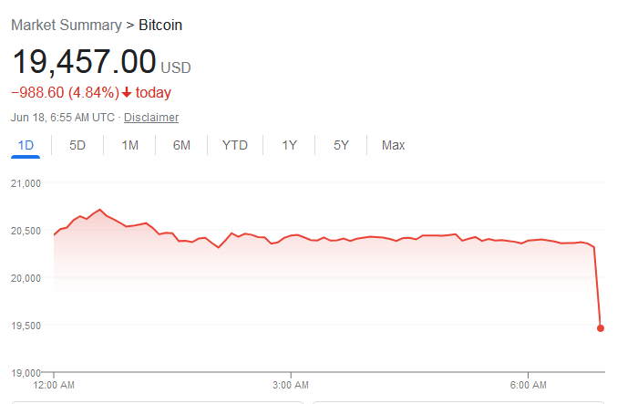Switch to the 5Y tab

(341, 145)
